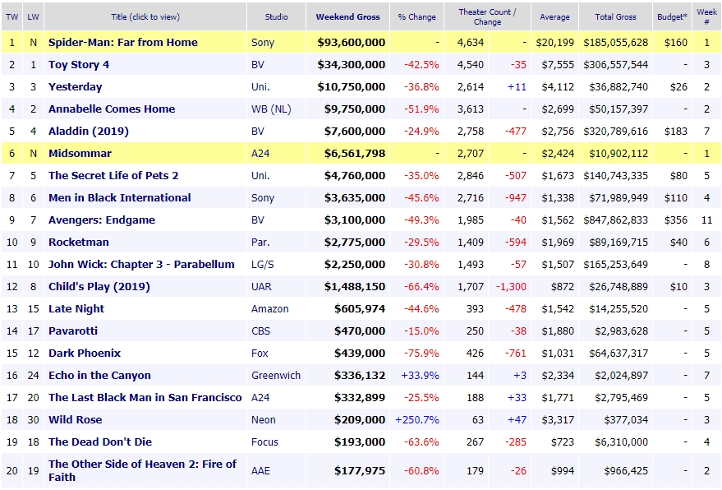722x490 pixels.
Task: Open The Secret Life of Pets 2 link
Action: coord(113,175)
